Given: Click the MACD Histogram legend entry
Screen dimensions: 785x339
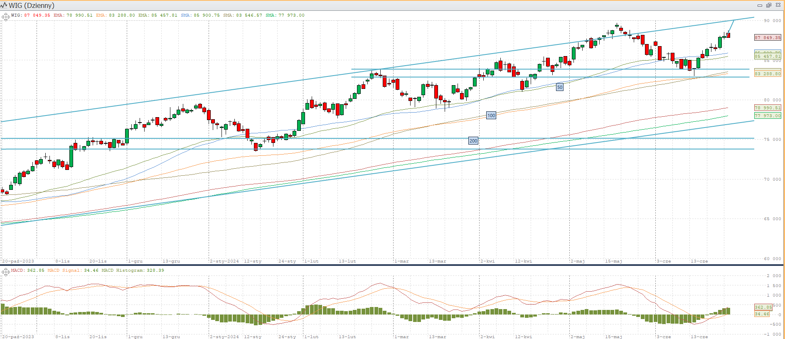Looking at the screenshot, I should click(133, 270).
